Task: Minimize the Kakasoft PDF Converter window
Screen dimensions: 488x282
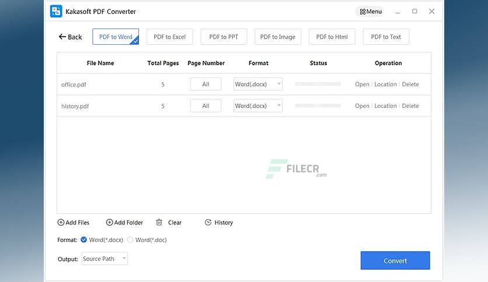Action: point(398,12)
